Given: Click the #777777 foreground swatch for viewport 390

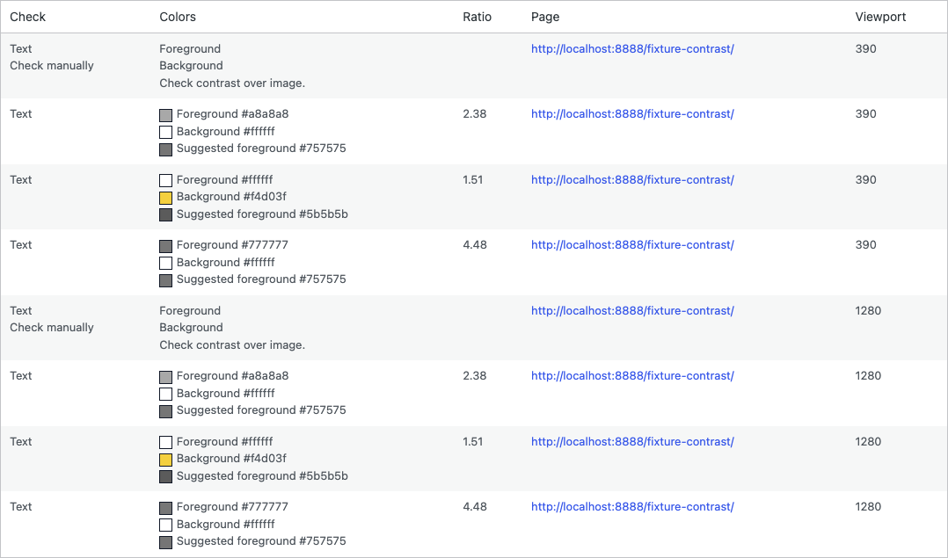Looking at the screenshot, I should click(165, 246).
